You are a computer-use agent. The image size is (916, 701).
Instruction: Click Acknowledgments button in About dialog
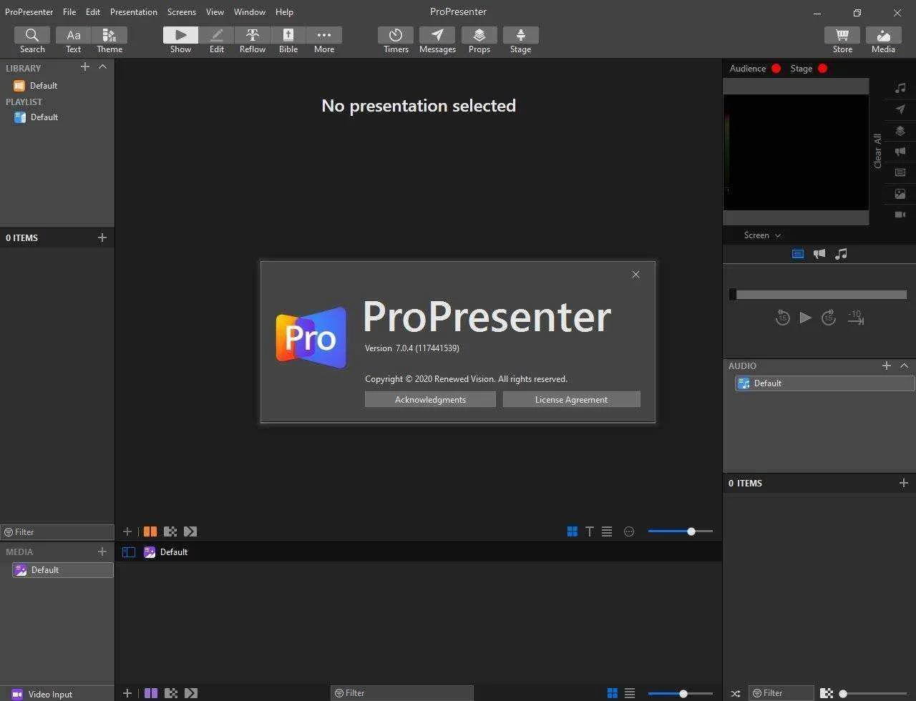click(430, 400)
